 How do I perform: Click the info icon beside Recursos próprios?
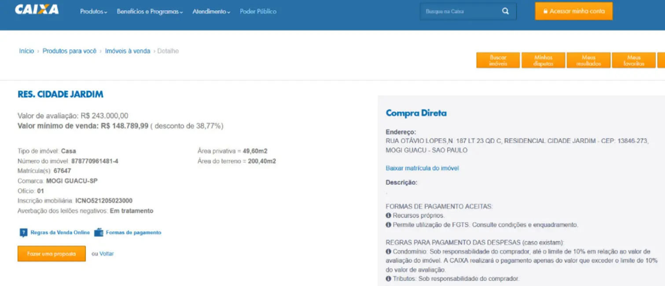tap(389, 216)
